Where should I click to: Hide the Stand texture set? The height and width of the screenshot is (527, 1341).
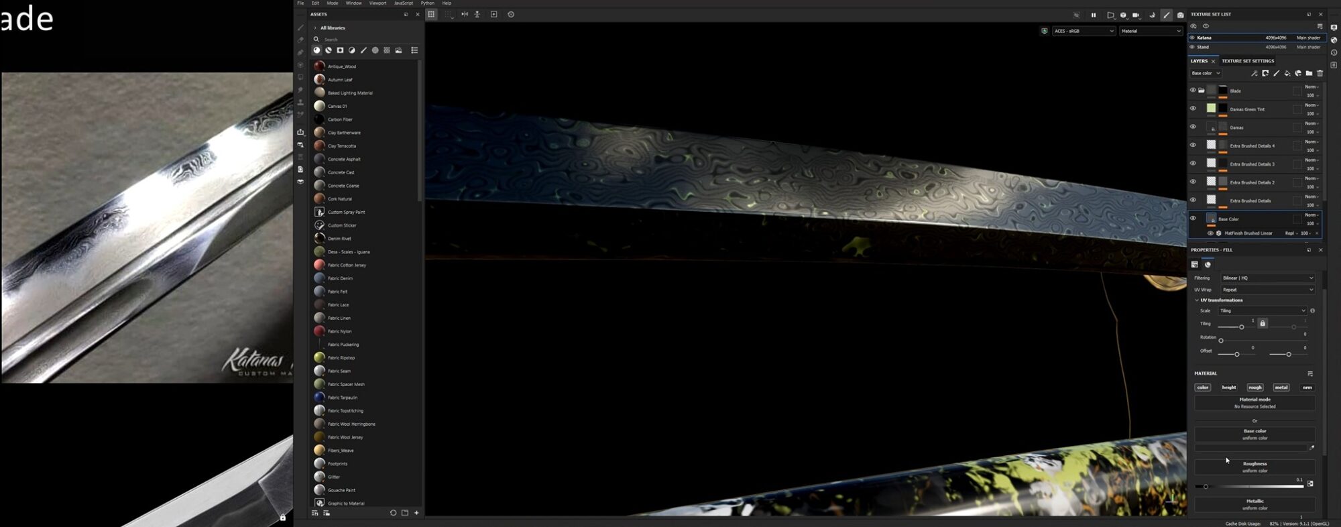tap(1192, 47)
